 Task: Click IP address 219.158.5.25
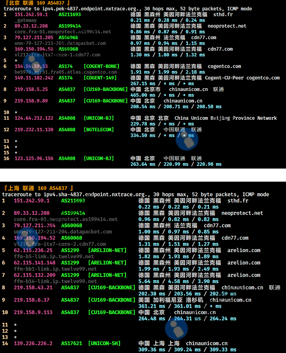point(31,89)
